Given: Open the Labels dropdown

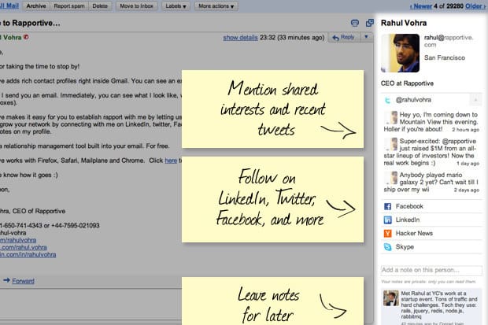Looking at the screenshot, I should pos(176,6).
